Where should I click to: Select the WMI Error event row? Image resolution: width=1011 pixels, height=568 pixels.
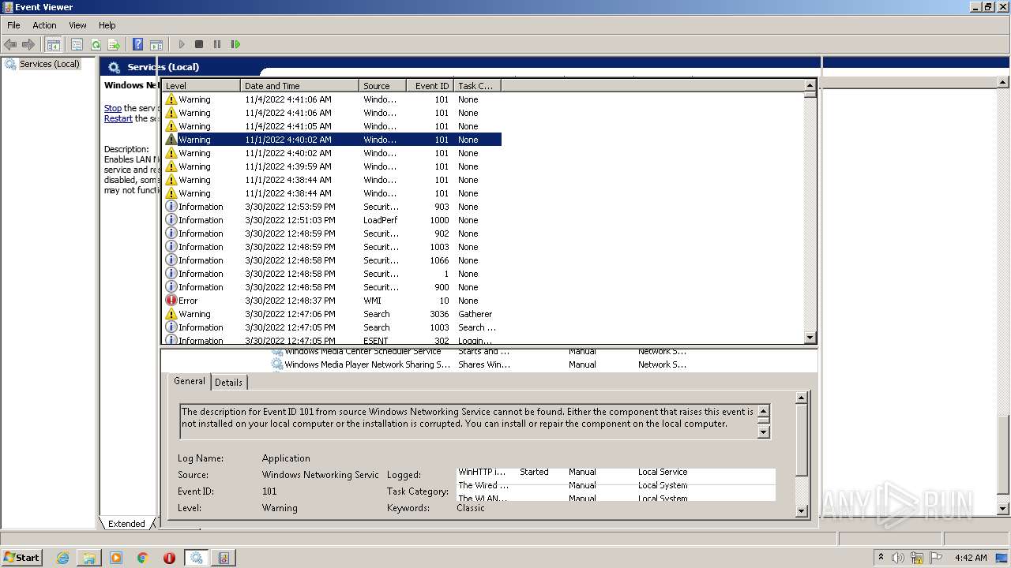tap(332, 301)
